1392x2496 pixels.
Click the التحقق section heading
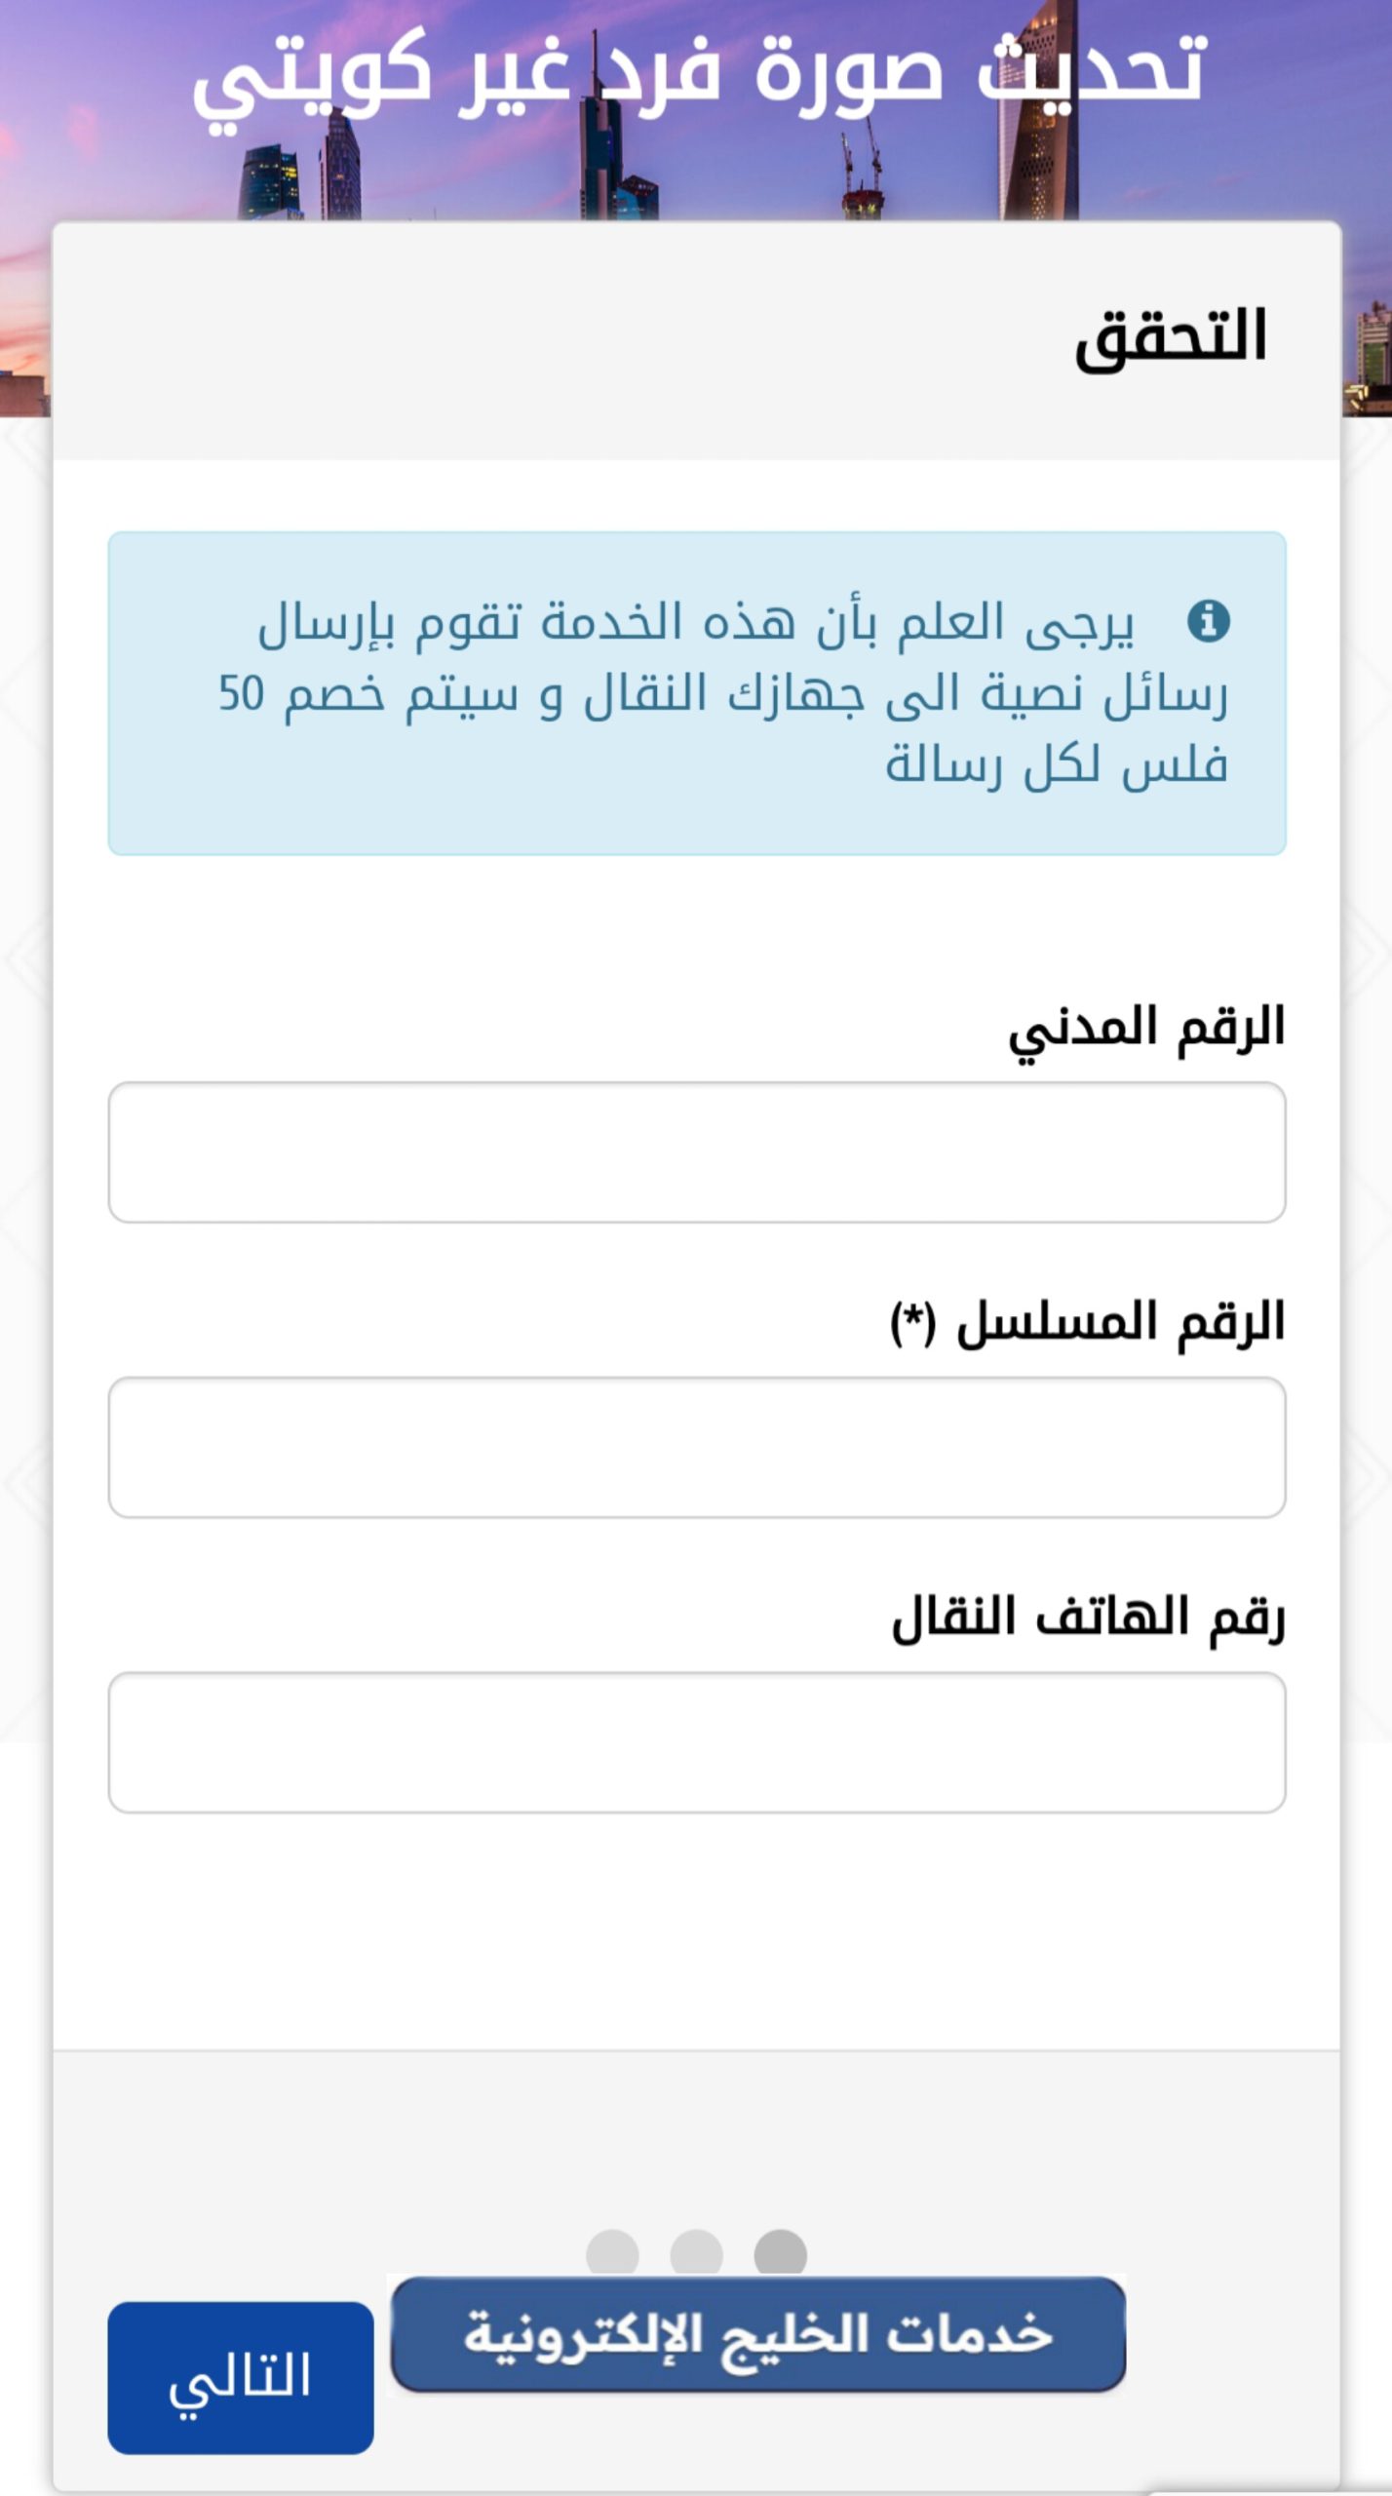tap(1170, 336)
